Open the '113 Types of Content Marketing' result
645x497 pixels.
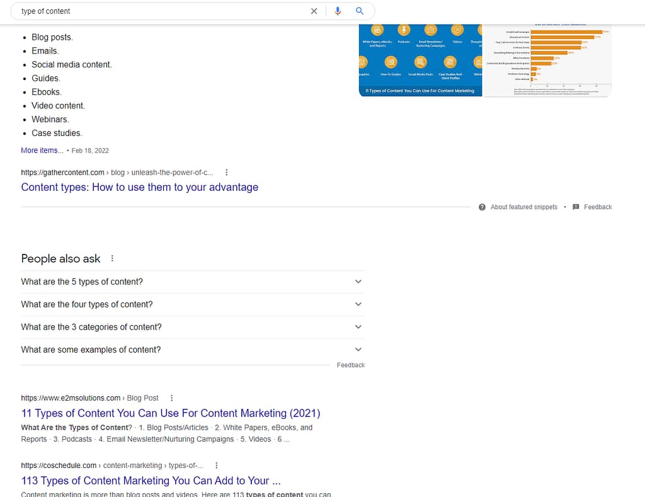pyautogui.click(x=151, y=481)
